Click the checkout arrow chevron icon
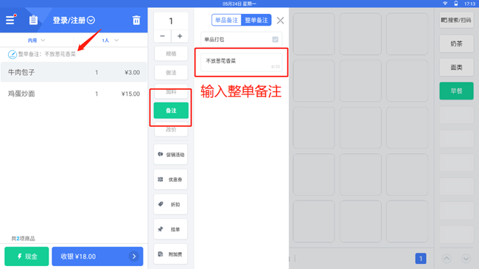The width and height of the screenshot is (479, 269). coord(134,256)
